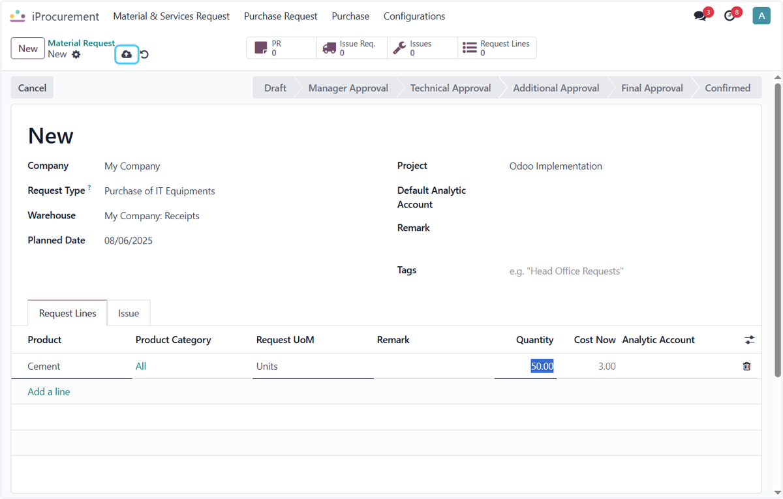Click the iProcurement app logo icon
783x499 pixels.
point(18,16)
